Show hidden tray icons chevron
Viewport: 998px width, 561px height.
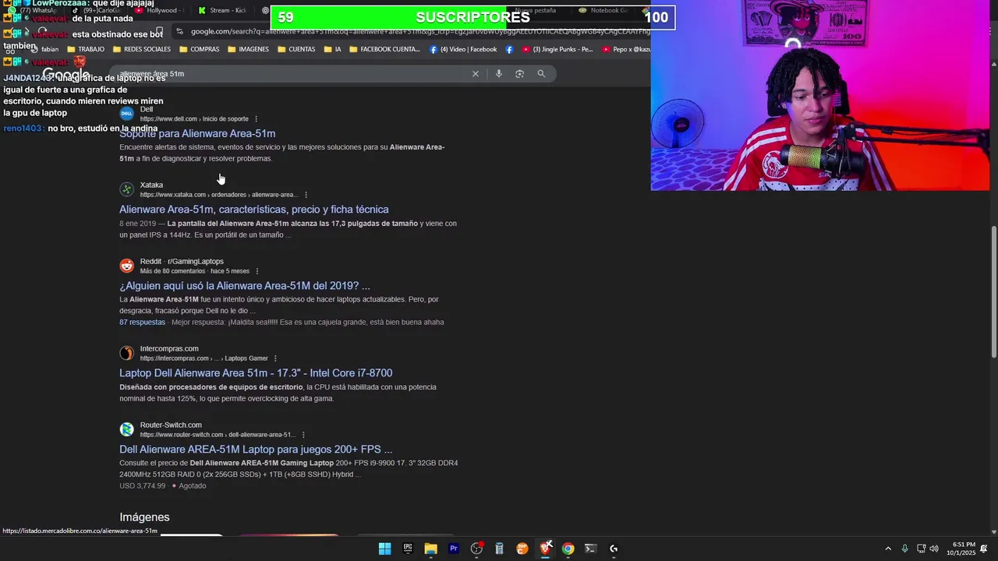pos(888,549)
